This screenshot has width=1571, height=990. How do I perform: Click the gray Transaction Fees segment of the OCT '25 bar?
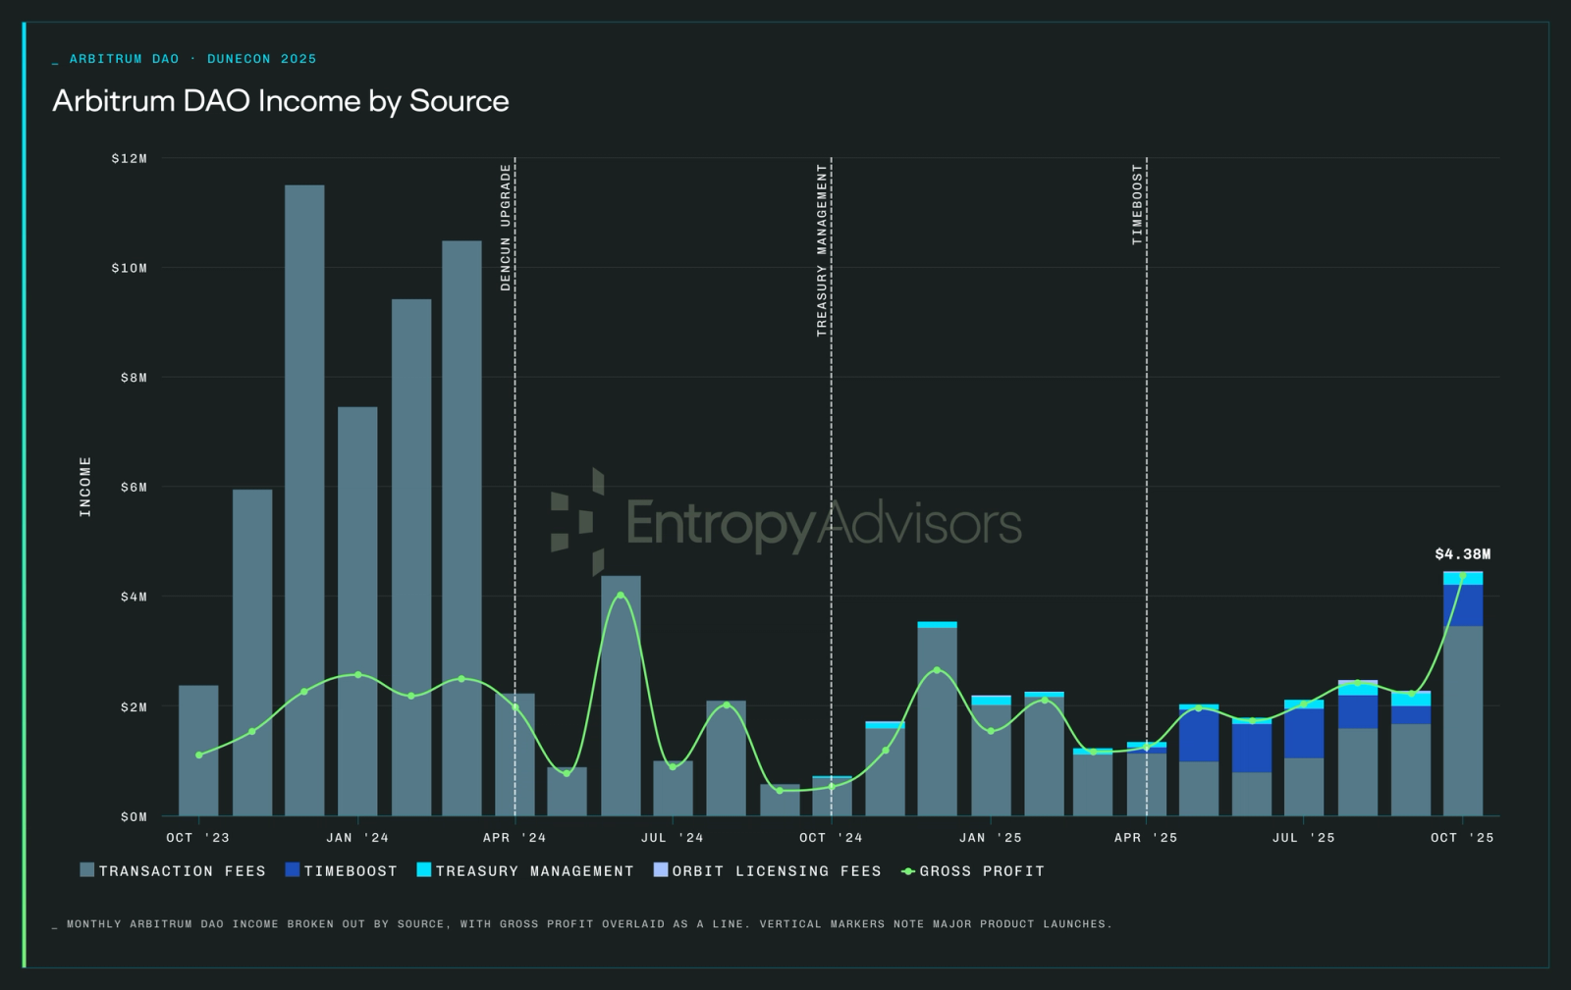(x=1463, y=721)
